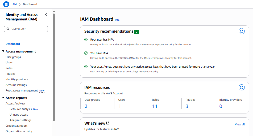The width and height of the screenshot is (253, 136).
Task: Open Roles in the sidebar
Action: coord(9,68)
